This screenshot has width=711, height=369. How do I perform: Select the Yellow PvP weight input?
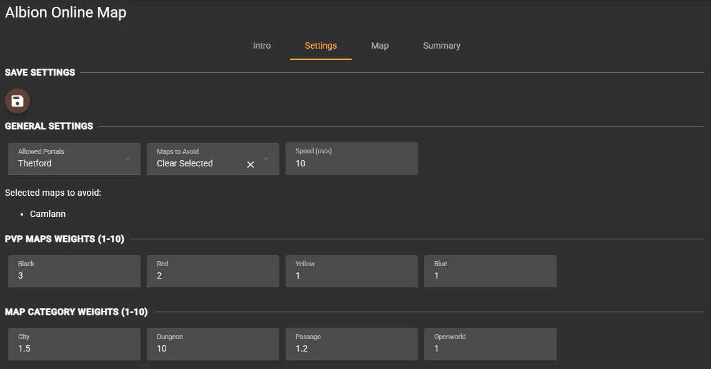point(351,276)
